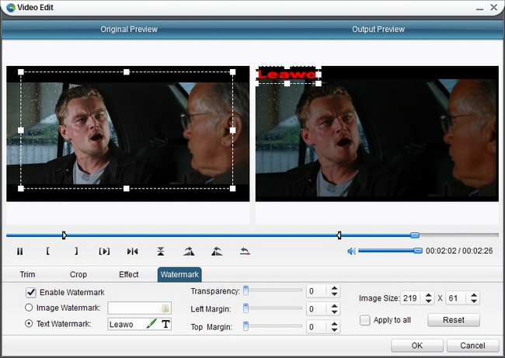Increase Transparency value with up arrow
The width and height of the screenshot is (505, 358).
pyautogui.click(x=334, y=288)
